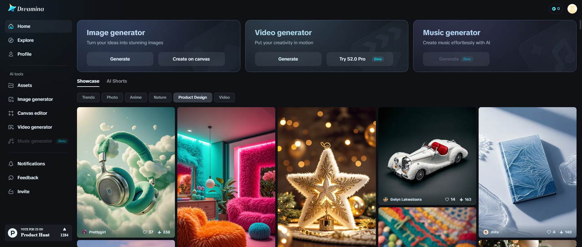Screen dimensions: 582x247
Task: Open Notifications bell icon
Action: (11, 164)
